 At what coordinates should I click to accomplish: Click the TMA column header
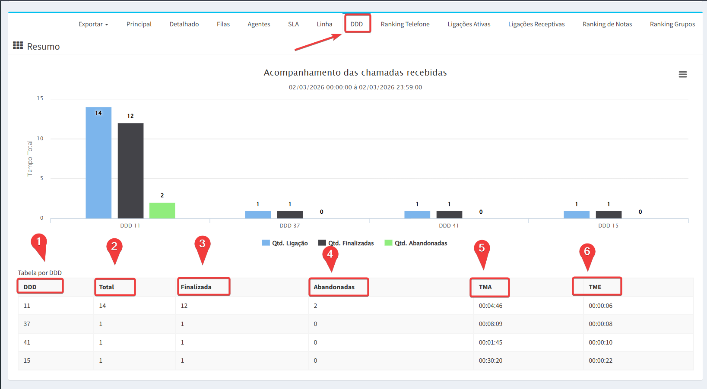pos(485,287)
